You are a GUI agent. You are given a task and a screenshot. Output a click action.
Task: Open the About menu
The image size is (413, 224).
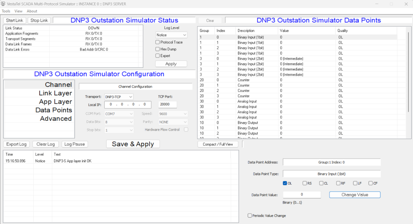[x=32, y=11]
